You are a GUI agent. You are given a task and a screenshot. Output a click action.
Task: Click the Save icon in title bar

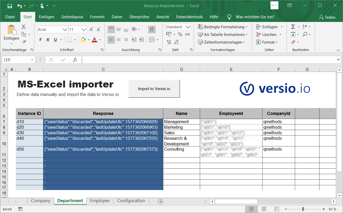click(10, 6)
